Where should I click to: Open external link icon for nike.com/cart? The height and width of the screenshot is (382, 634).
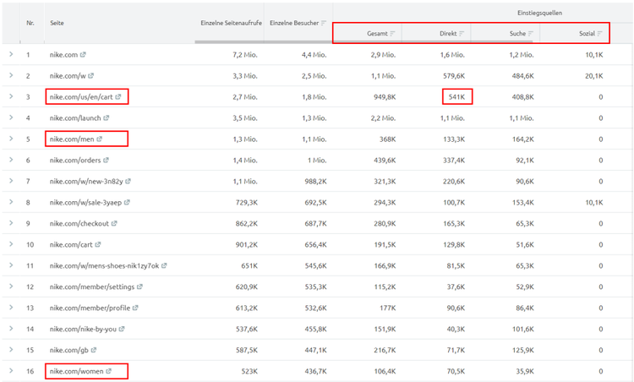pos(98,244)
